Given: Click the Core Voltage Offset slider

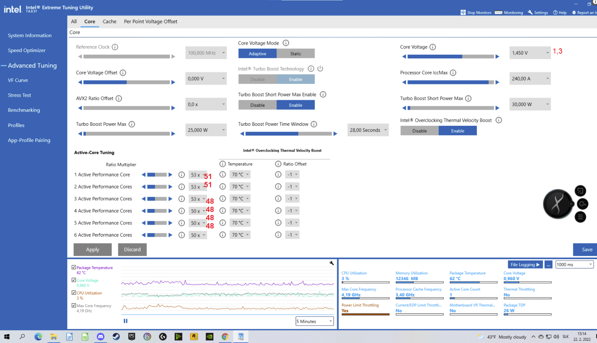Looking at the screenshot, I should point(127,82).
